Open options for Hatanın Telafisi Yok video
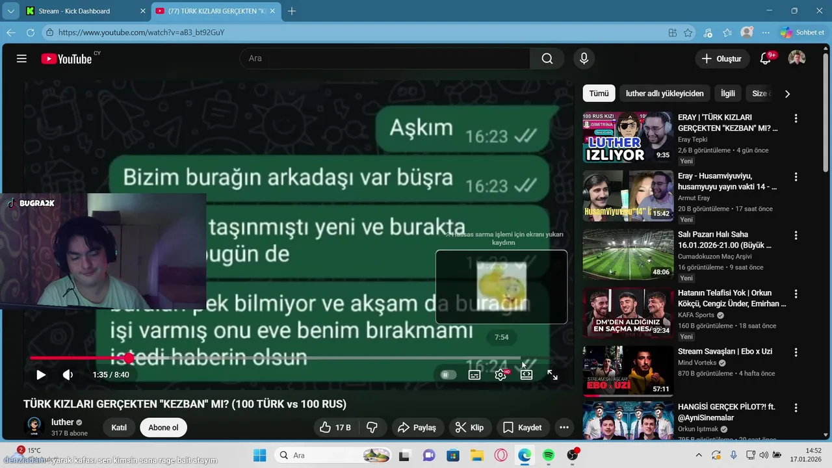The image size is (832, 468). pos(796,294)
